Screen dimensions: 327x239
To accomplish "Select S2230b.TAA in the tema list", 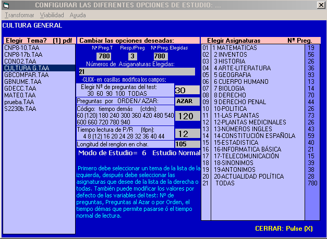I will click(39, 109).
